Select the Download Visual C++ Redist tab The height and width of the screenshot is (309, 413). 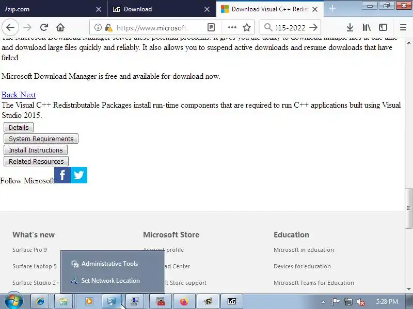click(x=270, y=9)
